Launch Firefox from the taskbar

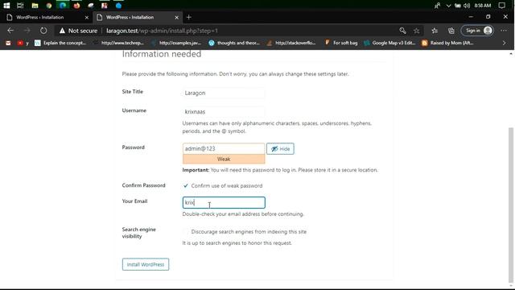(x=76, y=6)
